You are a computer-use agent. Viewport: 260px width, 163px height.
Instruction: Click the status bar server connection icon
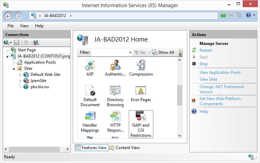251,157
